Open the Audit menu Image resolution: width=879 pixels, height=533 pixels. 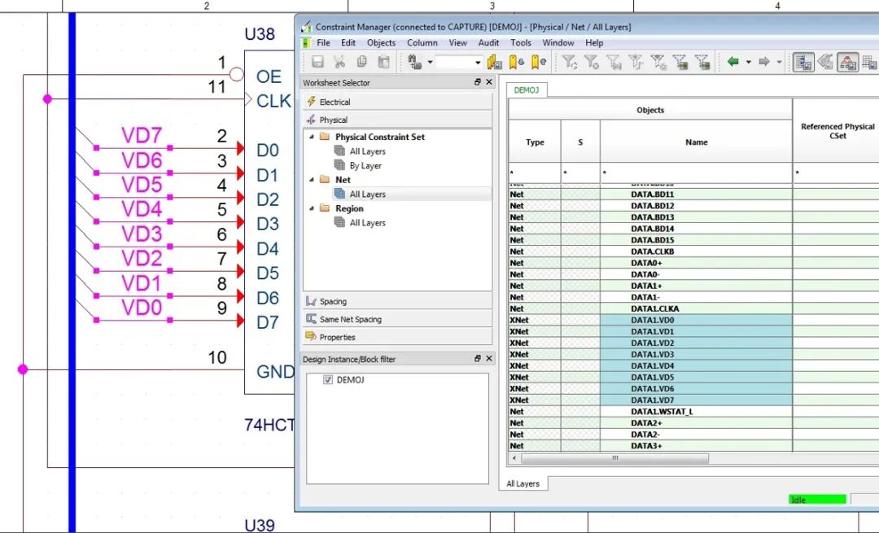pyautogui.click(x=488, y=42)
